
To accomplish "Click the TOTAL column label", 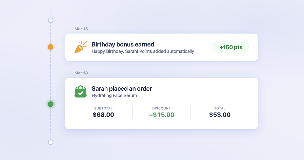I will point(220,108).
